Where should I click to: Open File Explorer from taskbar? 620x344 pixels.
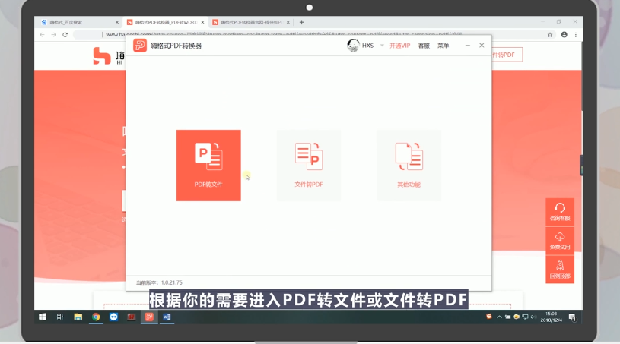coord(78,317)
